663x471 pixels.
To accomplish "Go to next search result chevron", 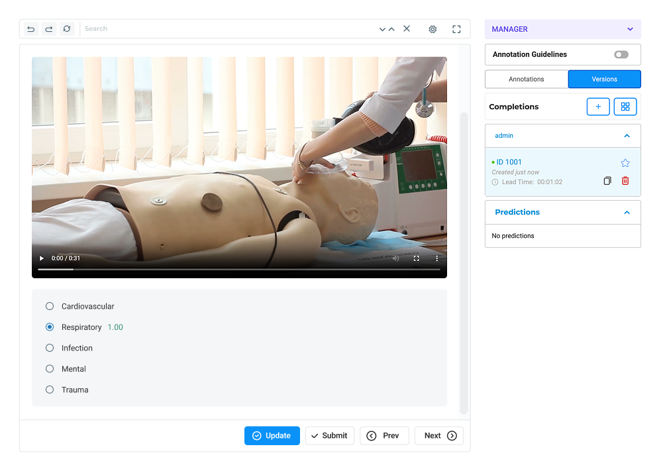I will pyautogui.click(x=382, y=29).
